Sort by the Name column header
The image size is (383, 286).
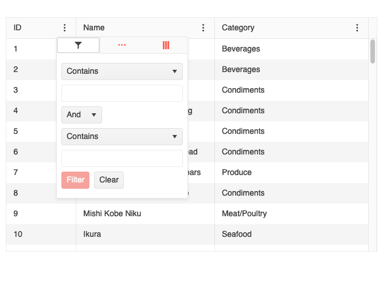point(94,28)
